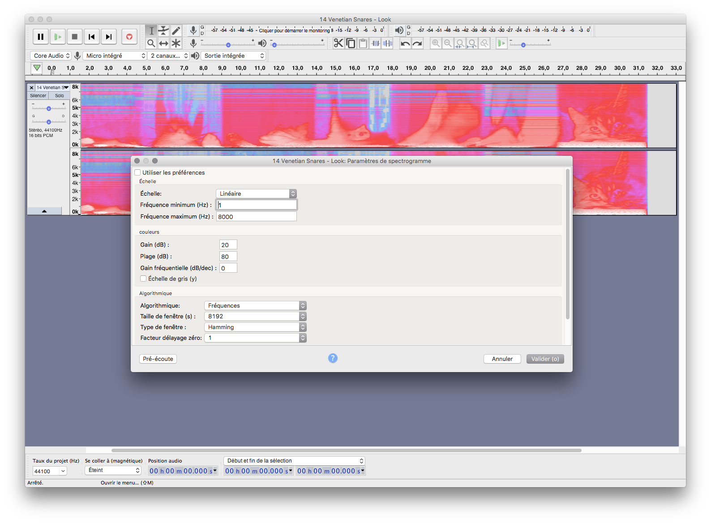Click the 'Plage (dB)' input field
This screenshot has width=711, height=523.
pos(228,257)
